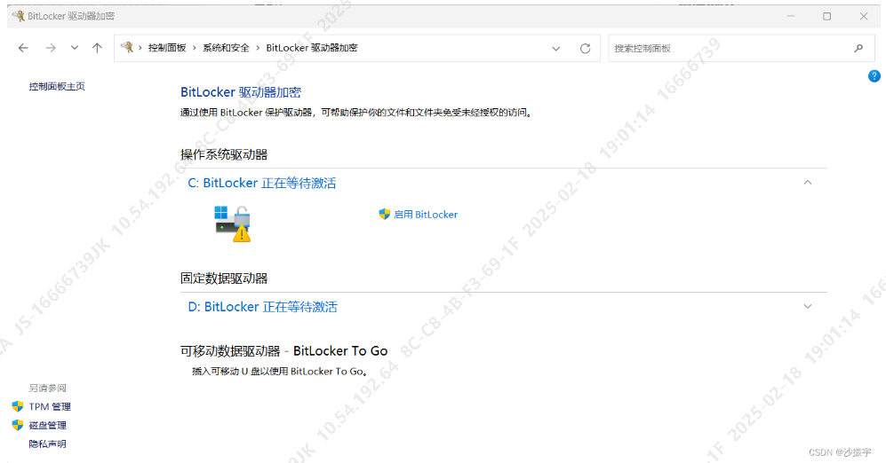Viewport: 886px width, 463px height.
Task: Click the refresh button in address bar
Action: pos(585,48)
